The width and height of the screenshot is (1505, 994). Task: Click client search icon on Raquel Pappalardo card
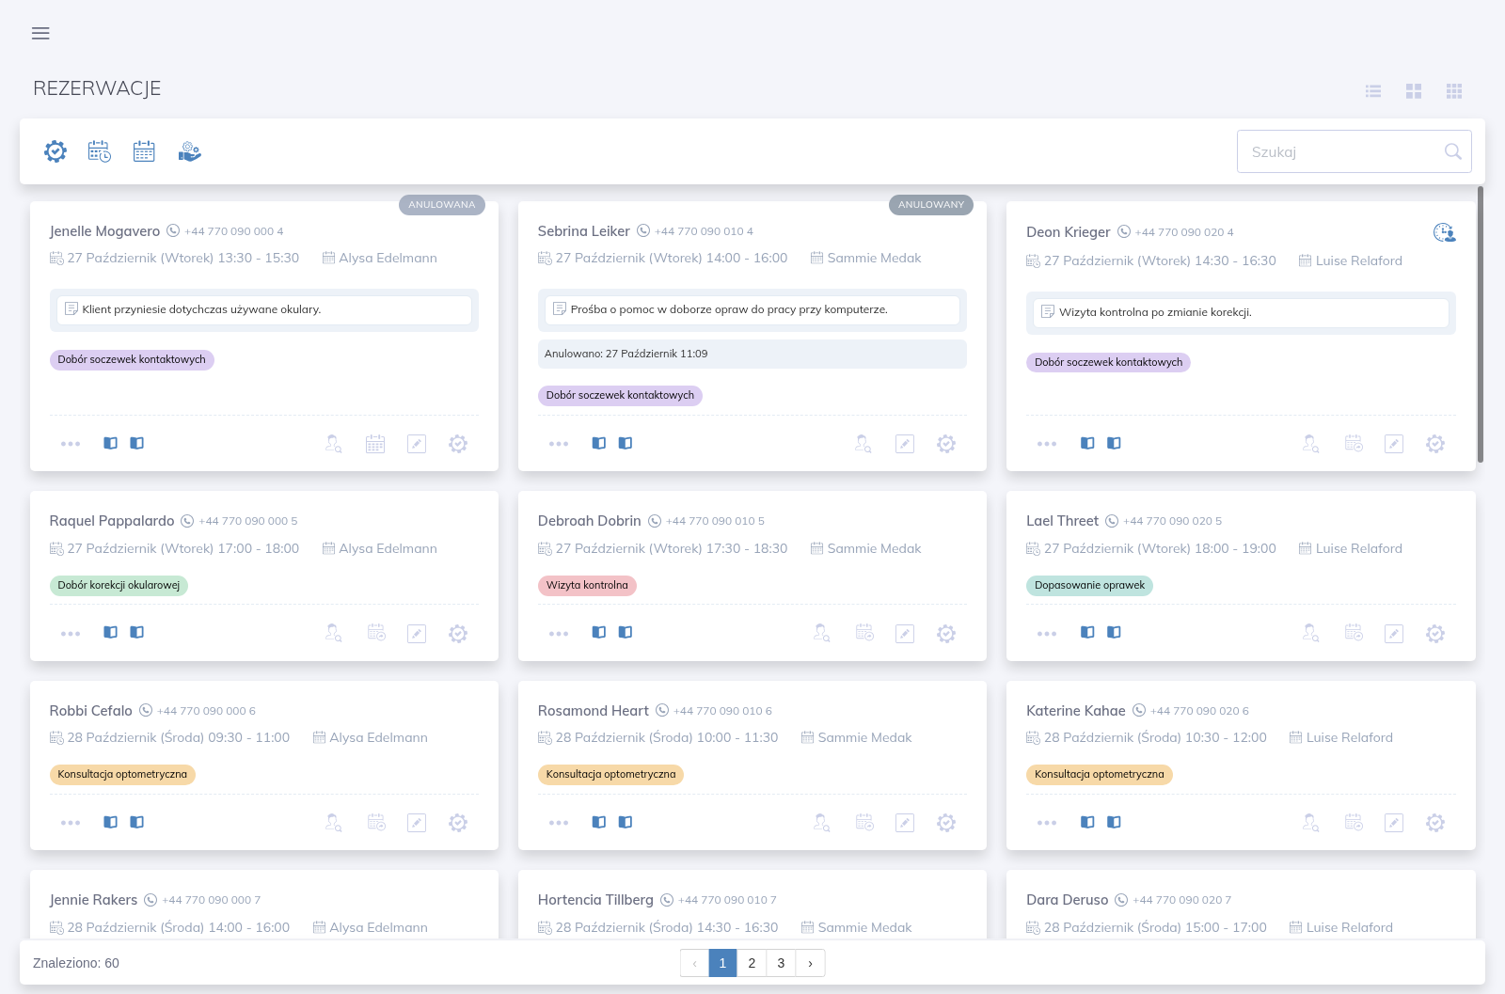point(334,633)
